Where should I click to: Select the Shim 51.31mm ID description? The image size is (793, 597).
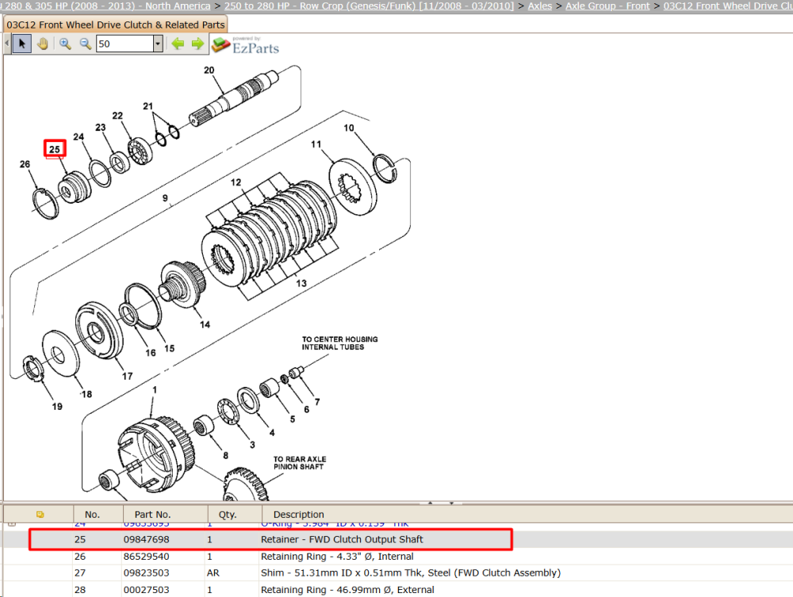tap(411, 573)
